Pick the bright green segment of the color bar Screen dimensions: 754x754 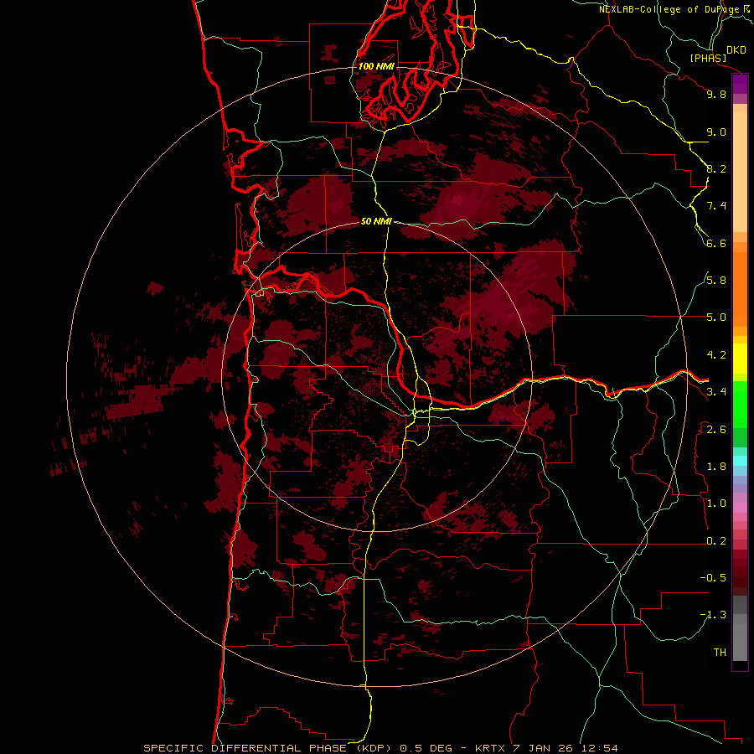740,405
